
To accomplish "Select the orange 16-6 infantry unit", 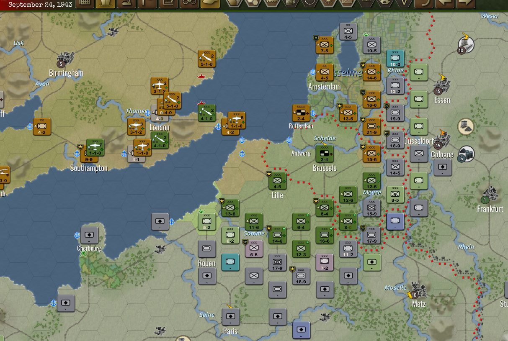I will [371, 99].
